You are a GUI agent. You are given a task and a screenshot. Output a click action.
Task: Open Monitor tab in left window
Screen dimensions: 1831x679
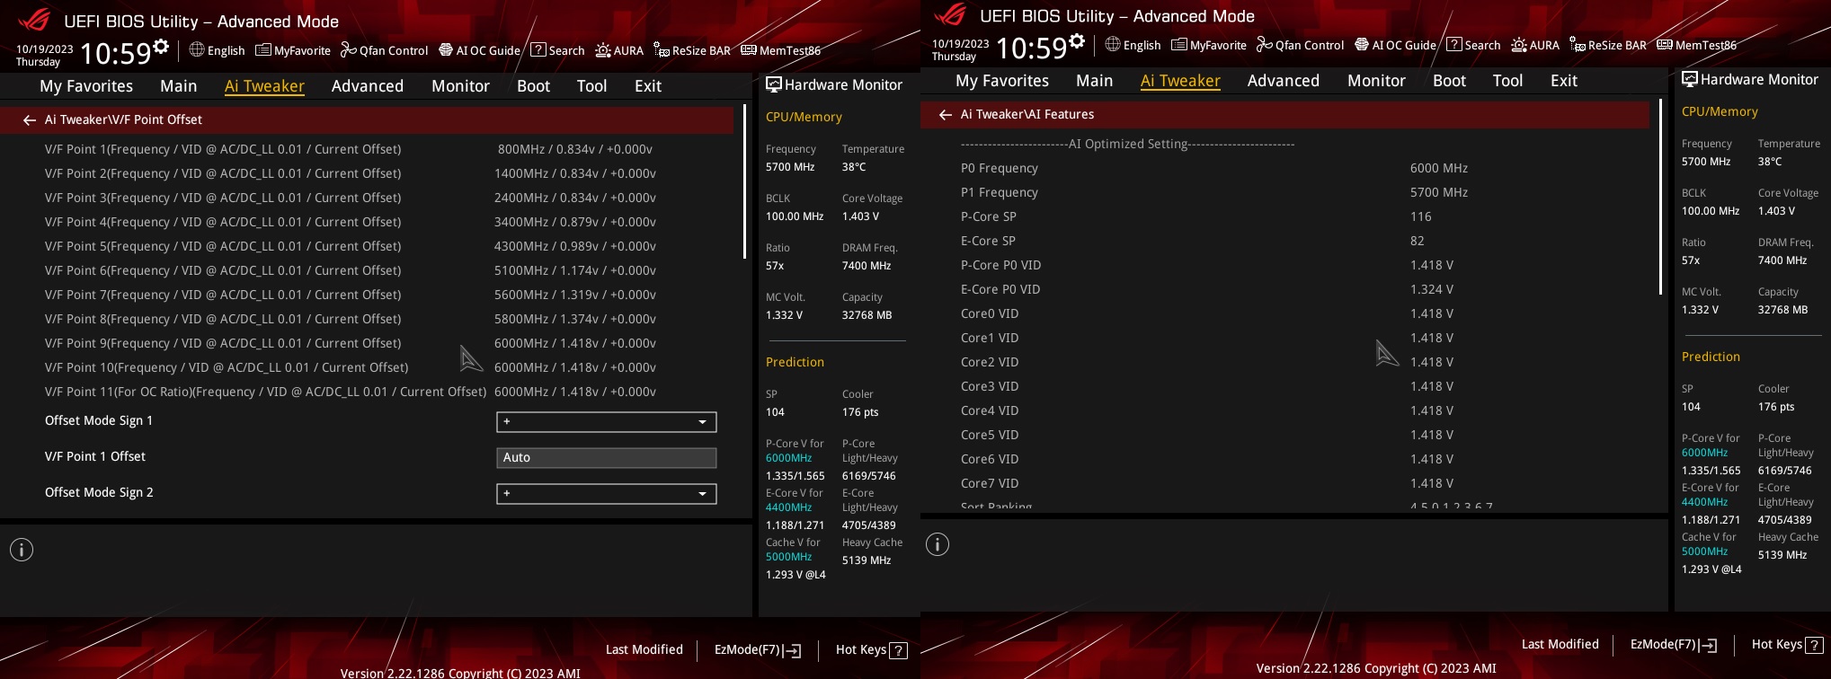point(460,85)
